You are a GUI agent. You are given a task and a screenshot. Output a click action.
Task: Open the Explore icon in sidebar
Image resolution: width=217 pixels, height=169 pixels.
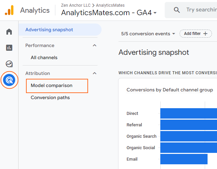coord(9,64)
